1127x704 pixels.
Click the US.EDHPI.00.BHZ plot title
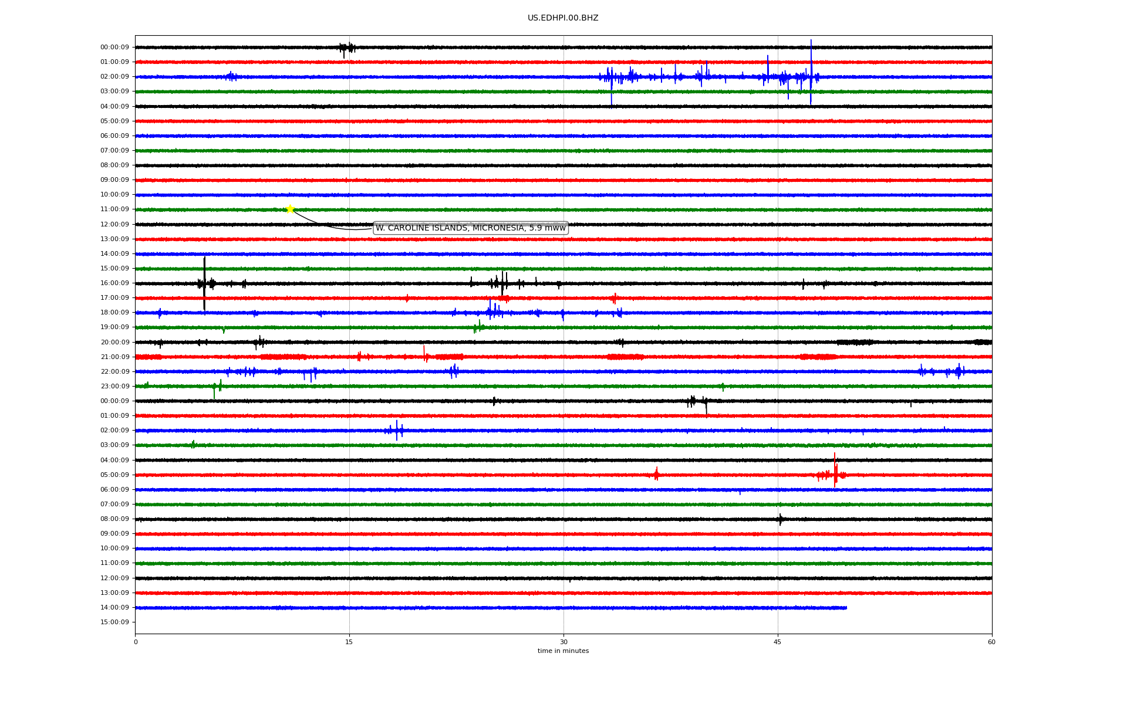[x=562, y=18]
